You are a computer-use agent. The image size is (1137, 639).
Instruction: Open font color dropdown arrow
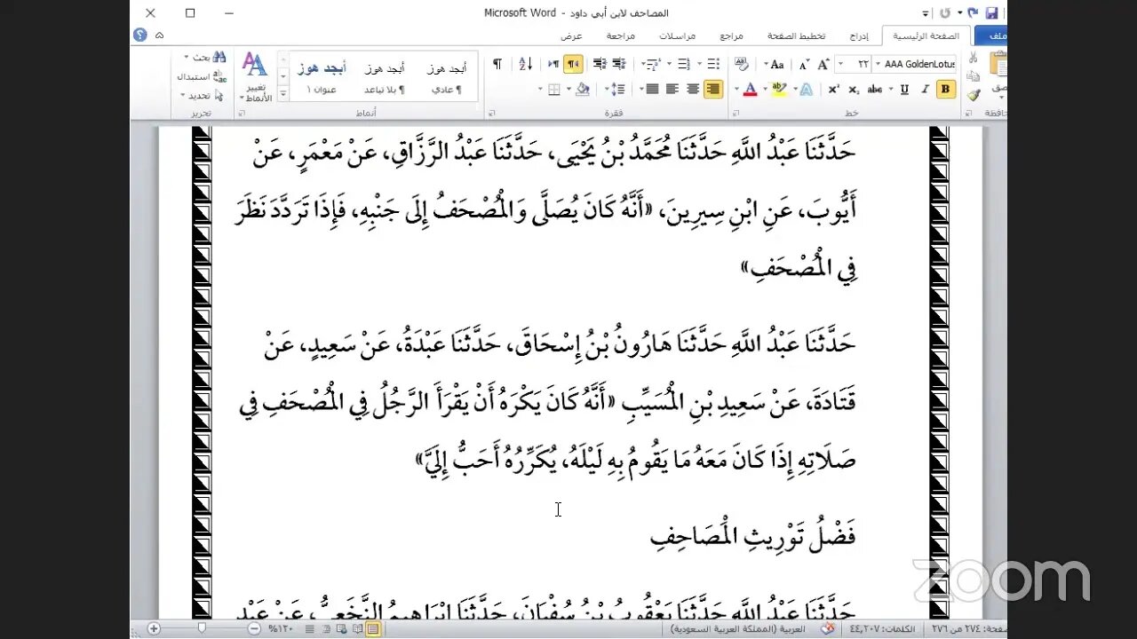[x=736, y=89]
